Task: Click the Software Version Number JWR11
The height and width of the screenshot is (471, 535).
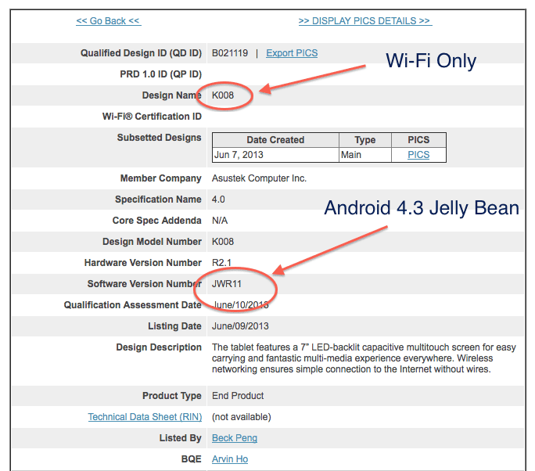Action: (x=227, y=284)
